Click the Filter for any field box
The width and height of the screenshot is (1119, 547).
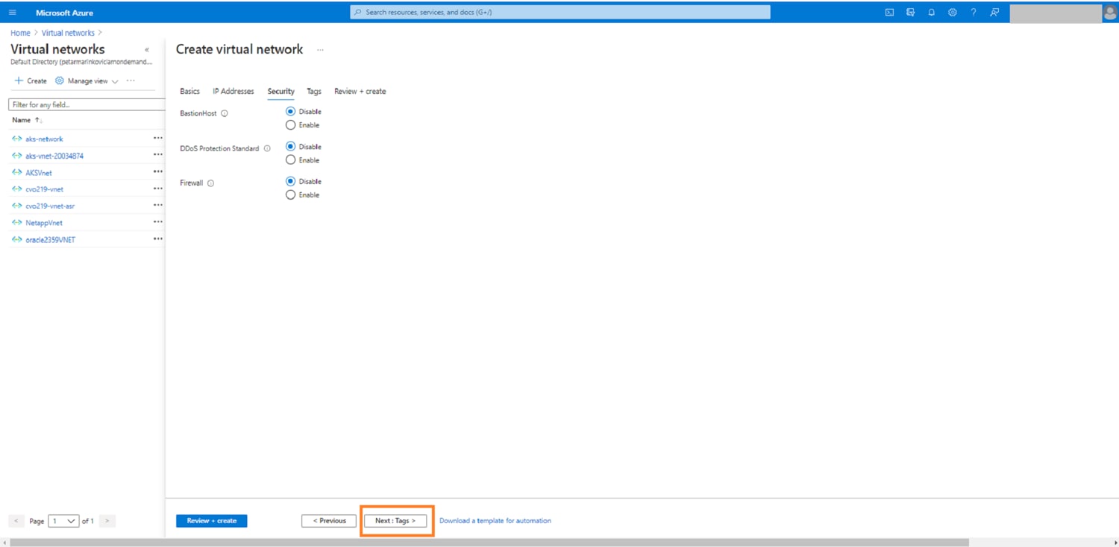pos(86,105)
